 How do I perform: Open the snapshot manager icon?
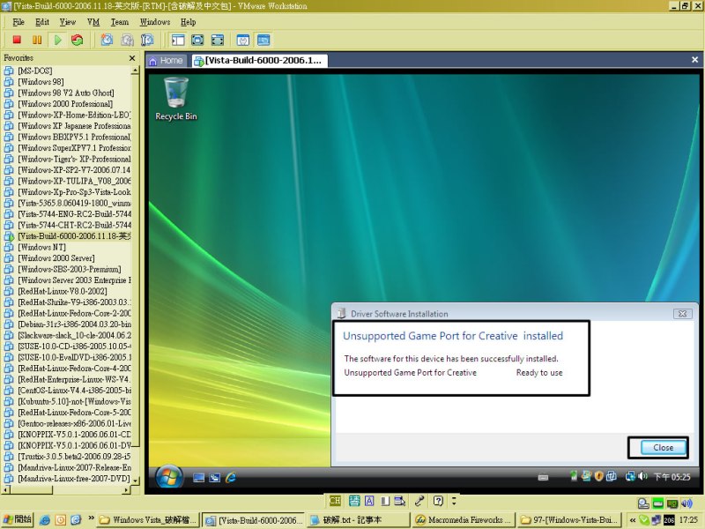click(x=147, y=40)
